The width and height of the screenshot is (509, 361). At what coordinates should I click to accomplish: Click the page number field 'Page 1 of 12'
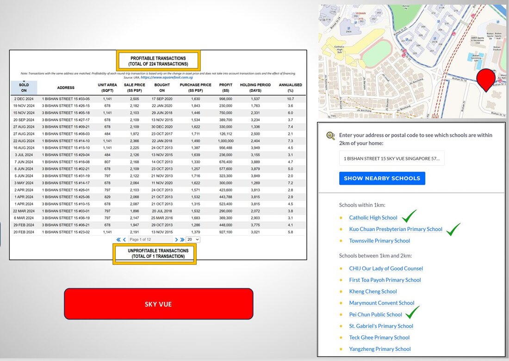click(150, 239)
